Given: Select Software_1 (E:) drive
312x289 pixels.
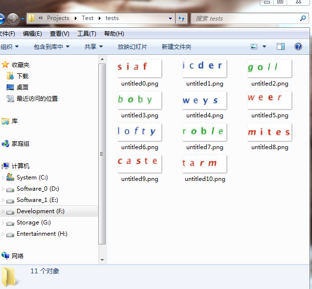Looking at the screenshot, I should coord(32,200).
